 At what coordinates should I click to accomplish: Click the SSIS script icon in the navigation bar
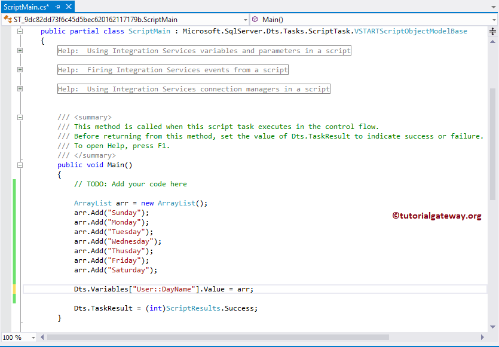click(7, 19)
